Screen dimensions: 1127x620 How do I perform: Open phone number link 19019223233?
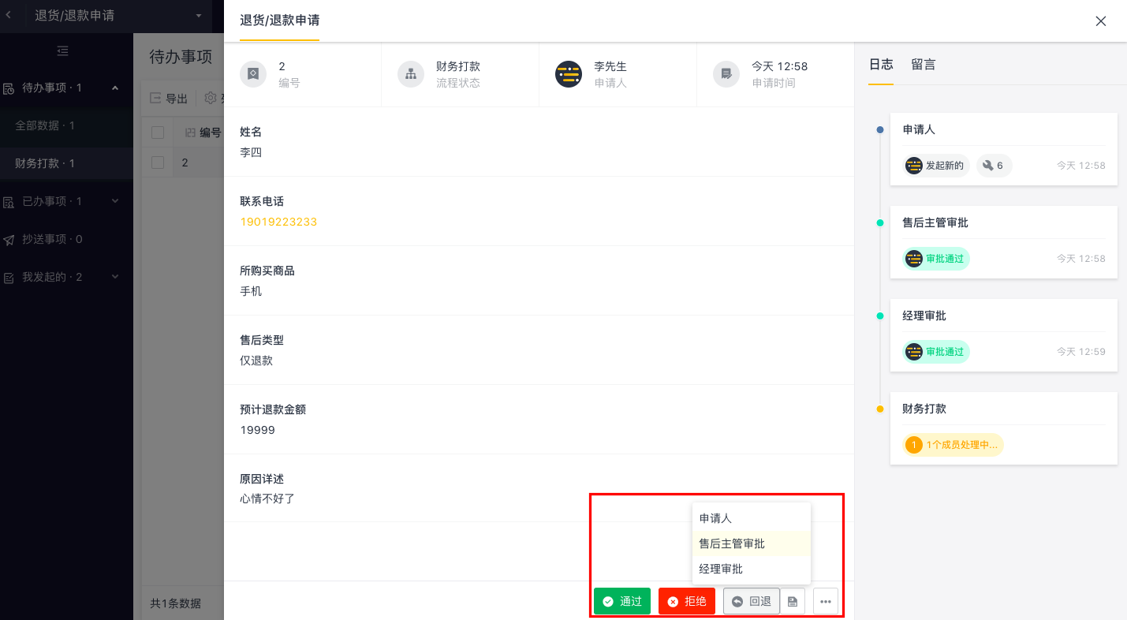278,222
